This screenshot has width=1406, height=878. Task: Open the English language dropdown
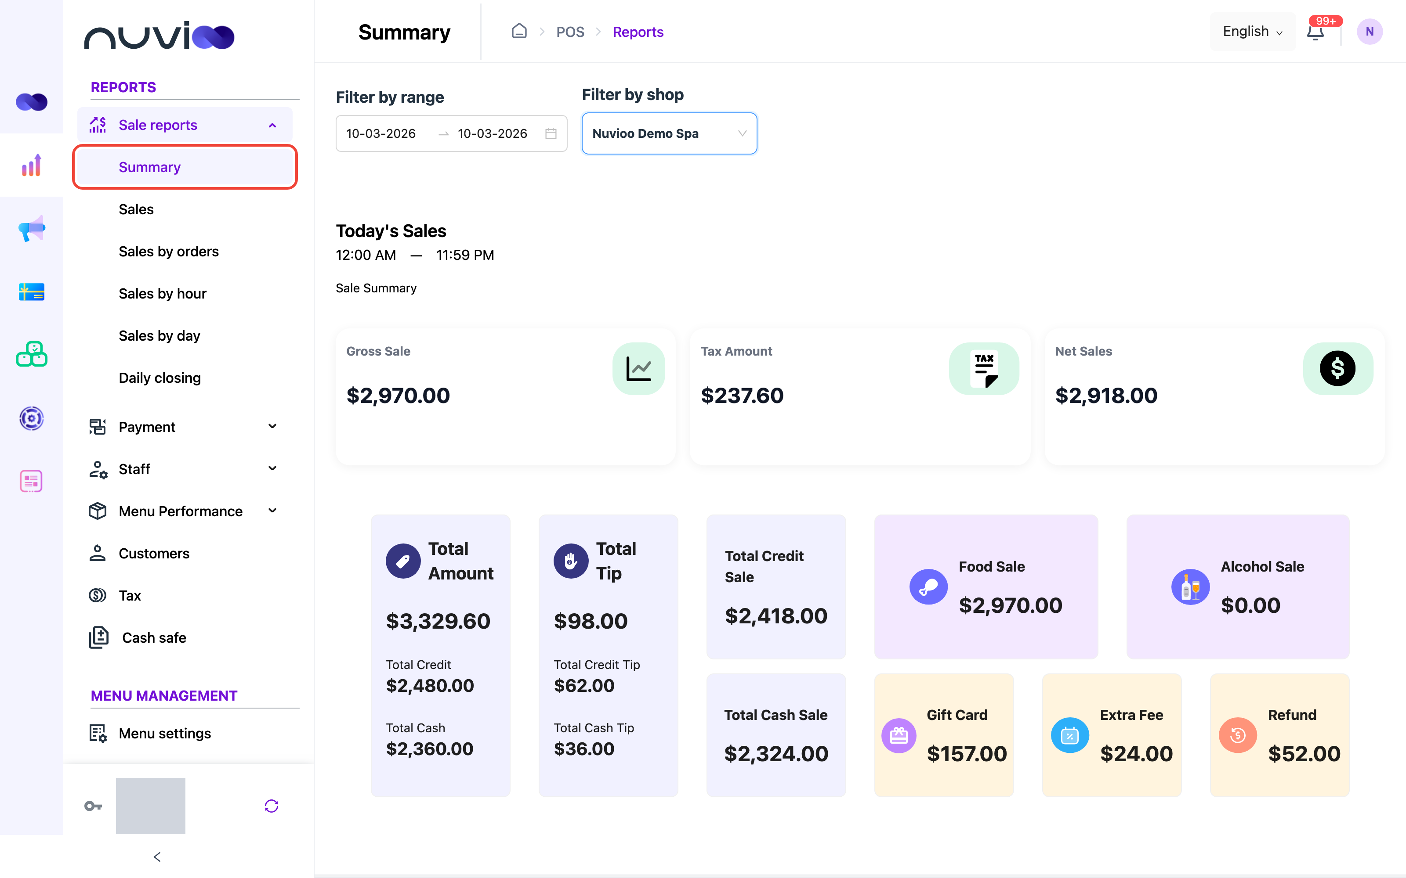pyautogui.click(x=1253, y=31)
